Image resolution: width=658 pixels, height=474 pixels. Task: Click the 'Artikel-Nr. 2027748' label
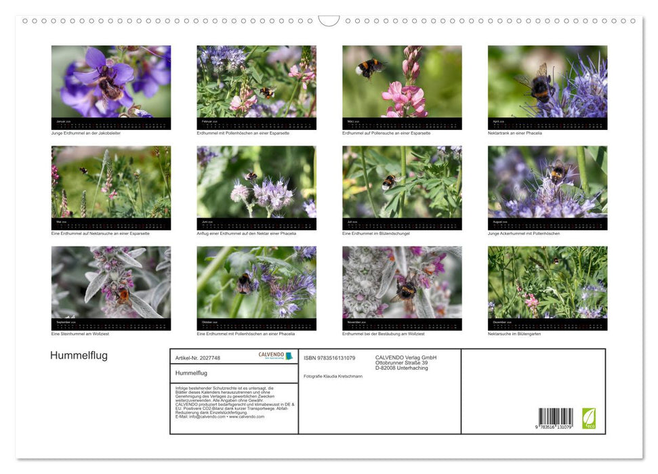tap(197, 358)
